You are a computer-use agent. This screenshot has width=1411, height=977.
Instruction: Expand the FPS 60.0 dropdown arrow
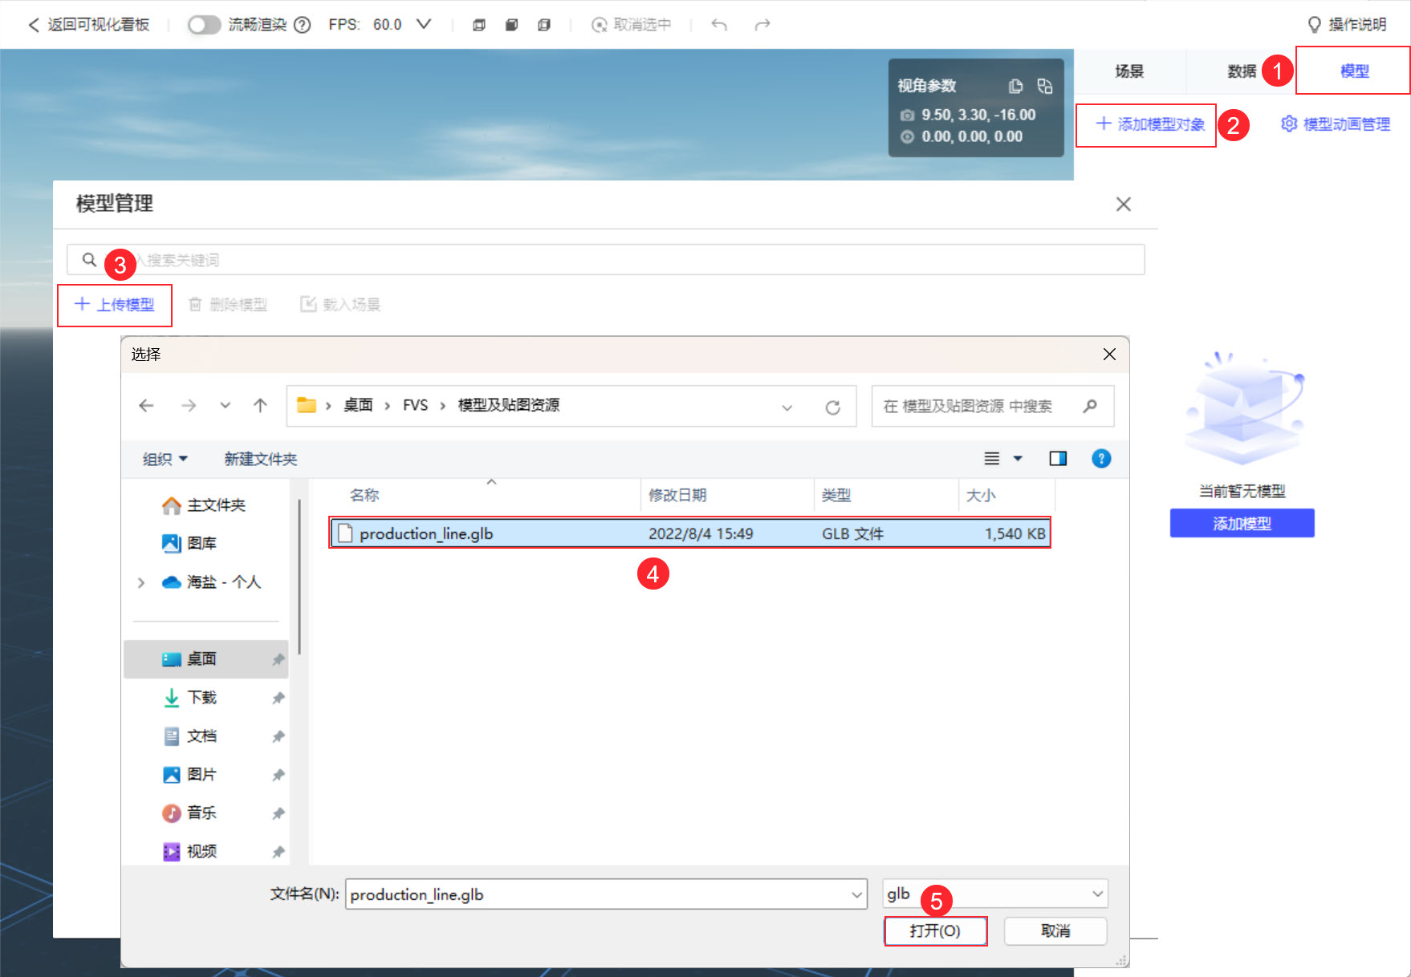coord(424,25)
